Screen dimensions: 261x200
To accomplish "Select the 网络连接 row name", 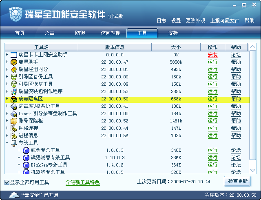I will [28, 128].
